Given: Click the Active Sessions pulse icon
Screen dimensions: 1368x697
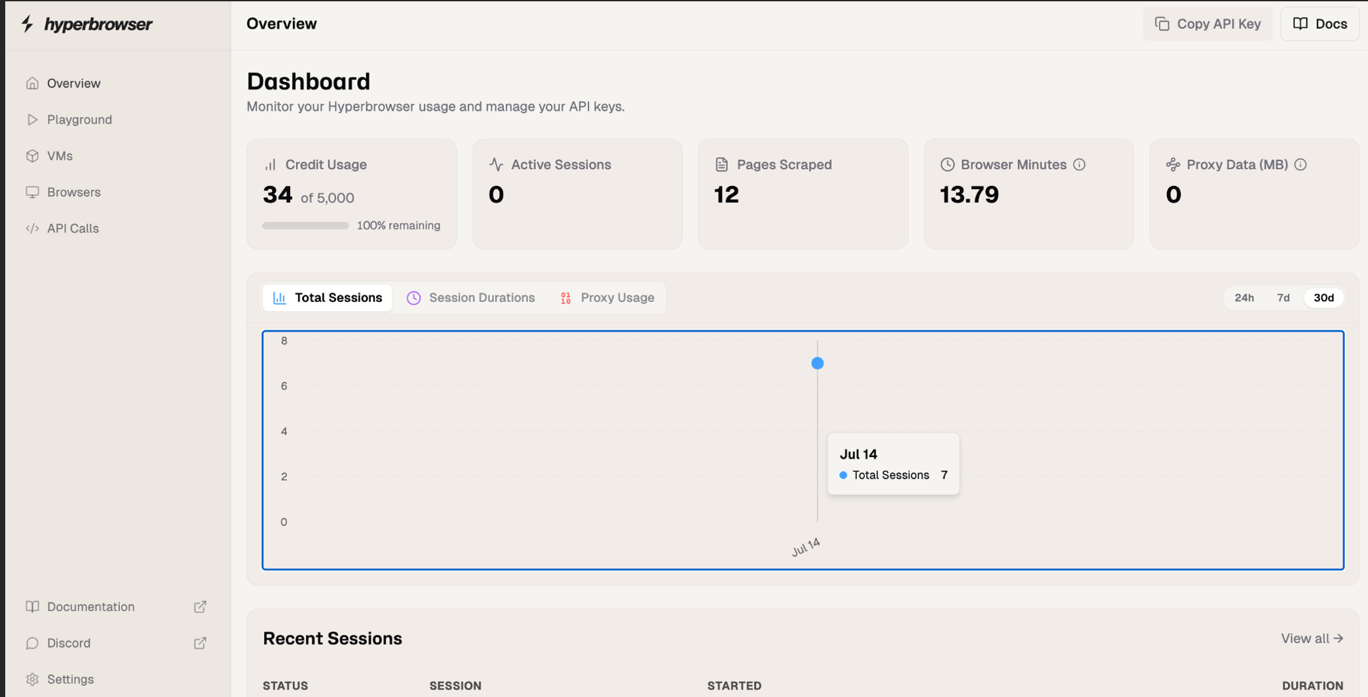Looking at the screenshot, I should 496,164.
